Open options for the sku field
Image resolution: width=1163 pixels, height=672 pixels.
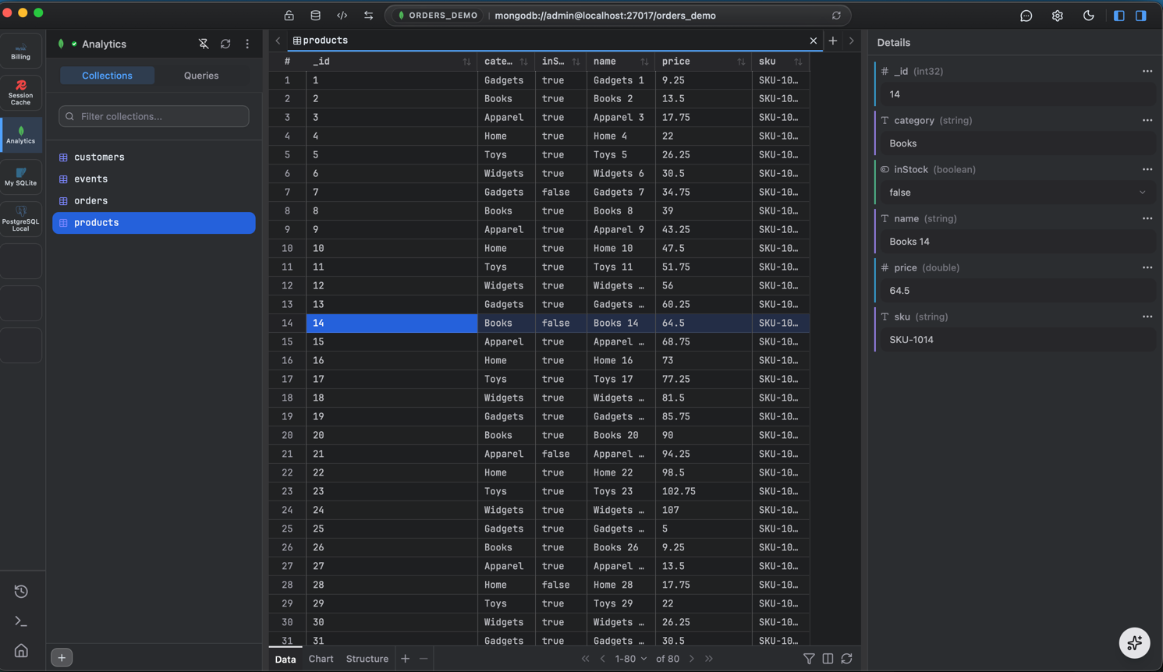pyautogui.click(x=1147, y=317)
